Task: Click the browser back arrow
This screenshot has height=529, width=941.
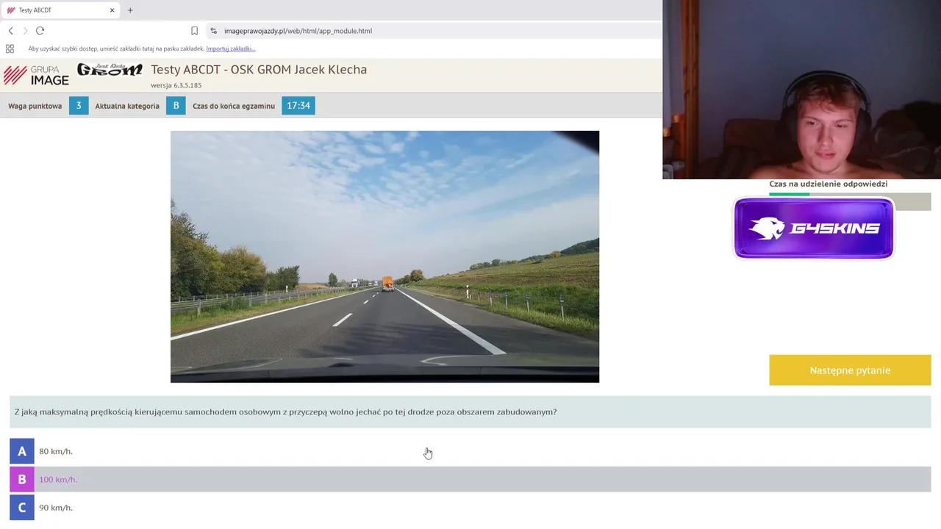Action: point(10,31)
